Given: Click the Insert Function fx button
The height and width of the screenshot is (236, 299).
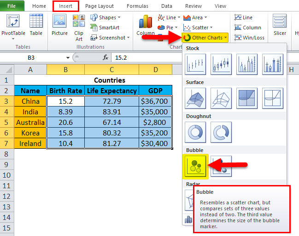Looking at the screenshot, I should click(x=106, y=57).
